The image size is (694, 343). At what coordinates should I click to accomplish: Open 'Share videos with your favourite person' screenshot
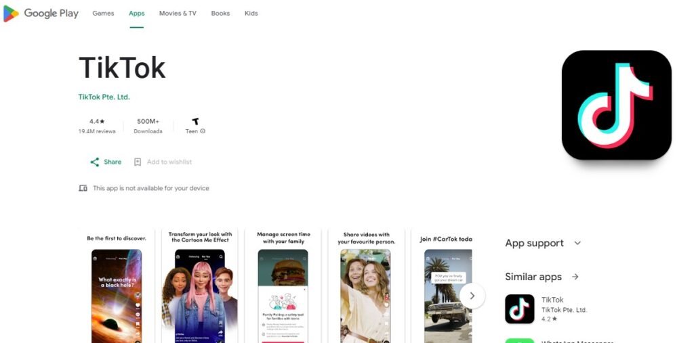[x=366, y=286]
